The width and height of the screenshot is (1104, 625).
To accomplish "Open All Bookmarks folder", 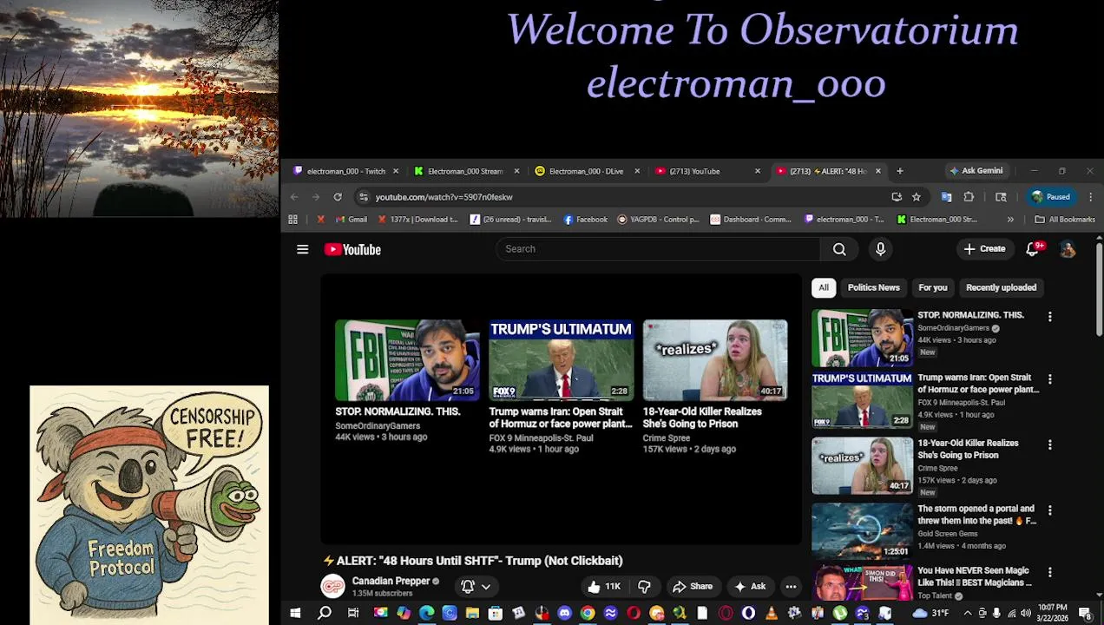I will [x=1065, y=220].
